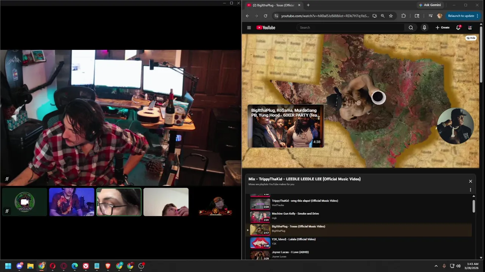Image resolution: width=485 pixels, height=272 pixels.
Task: Open Discord from the taskbar
Action: pyautogui.click(x=19, y=266)
